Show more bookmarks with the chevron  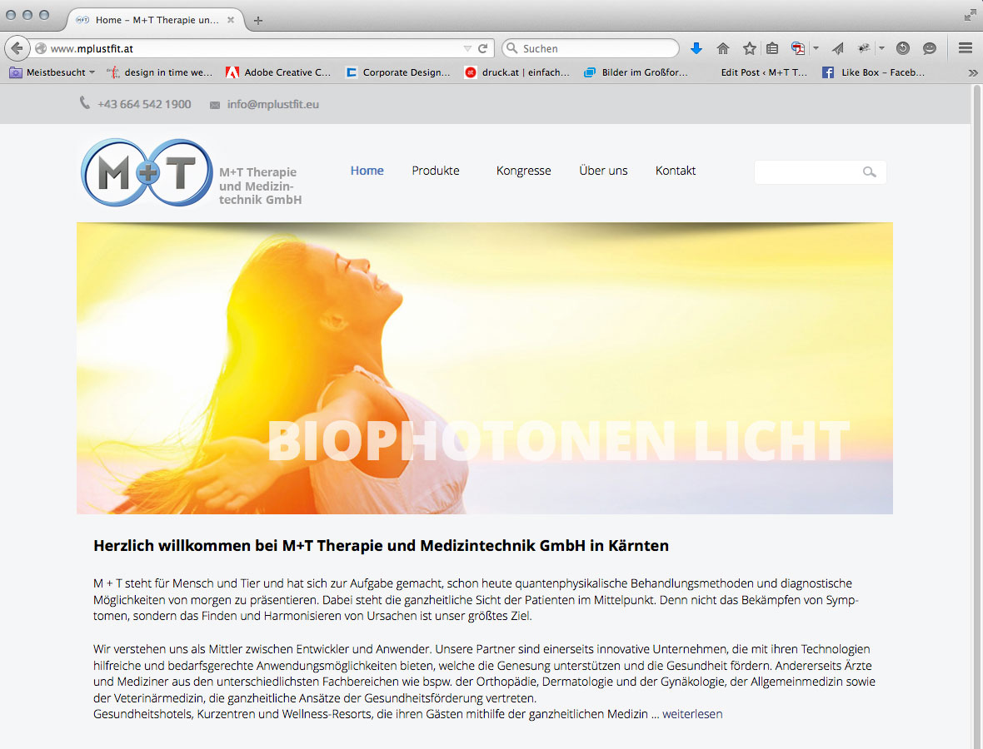pos(972,72)
